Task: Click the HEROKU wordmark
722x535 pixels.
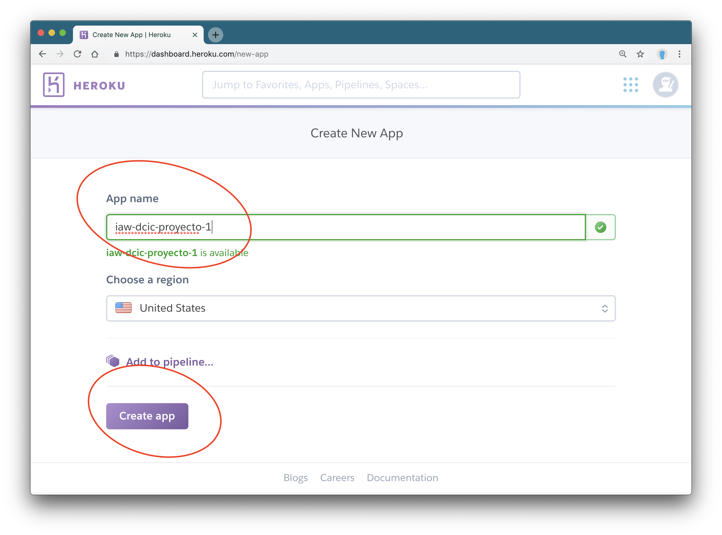Action: click(99, 86)
